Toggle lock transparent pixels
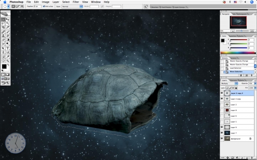Image resolution: width=257 pixels, height=160 pixels. click(x=227, y=88)
